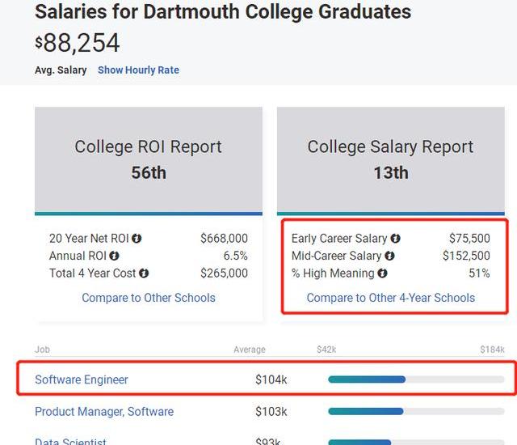Click the Average column header
517x445 pixels.
click(249, 350)
